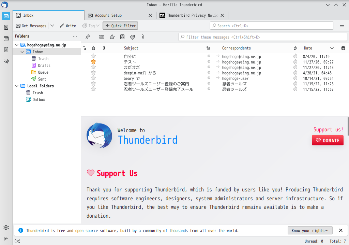Open the Tag dropdown menu

[91, 26]
